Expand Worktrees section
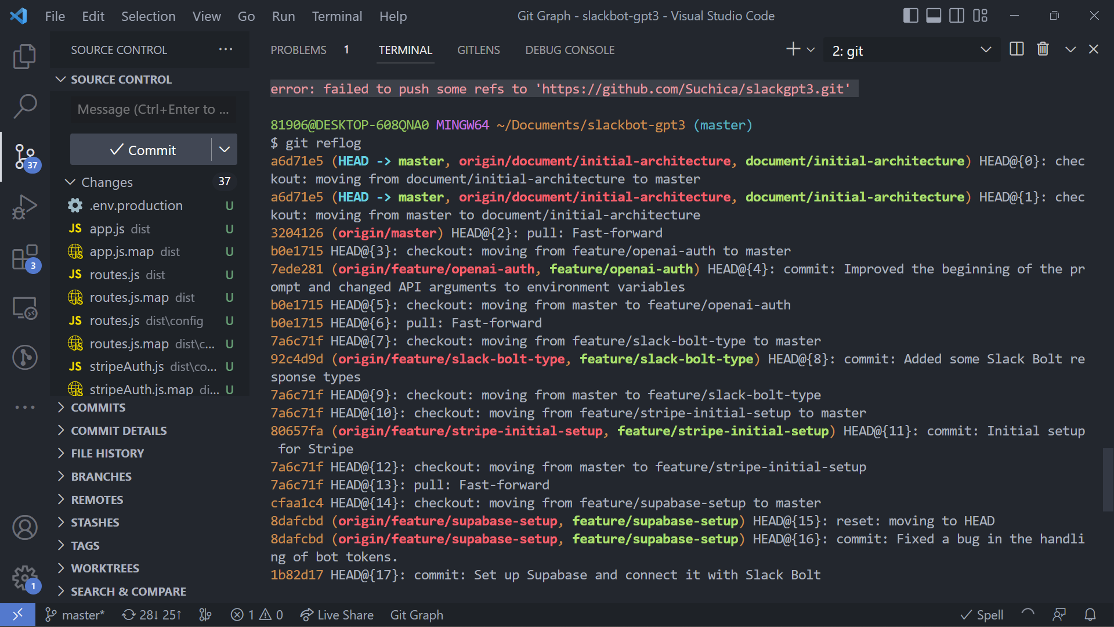This screenshot has width=1114, height=627. pyautogui.click(x=105, y=568)
